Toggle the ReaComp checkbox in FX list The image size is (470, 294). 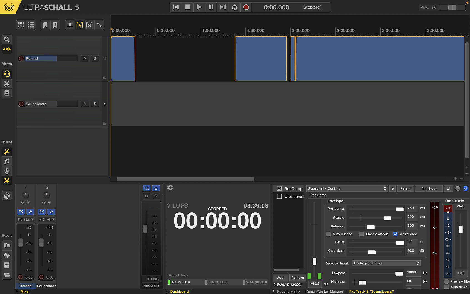click(x=279, y=188)
